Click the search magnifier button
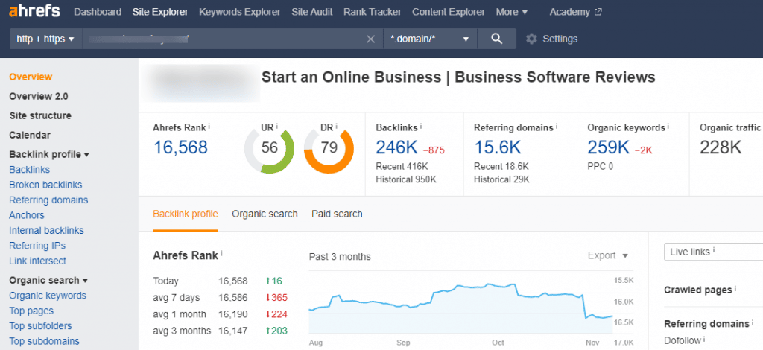The height and width of the screenshot is (350, 763). (497, 39)
